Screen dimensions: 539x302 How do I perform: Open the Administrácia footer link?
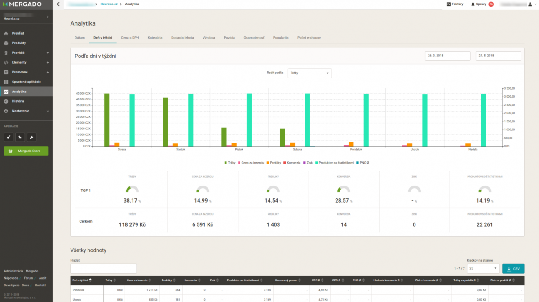(13, 271)
